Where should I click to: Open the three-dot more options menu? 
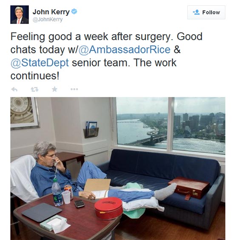74,89
